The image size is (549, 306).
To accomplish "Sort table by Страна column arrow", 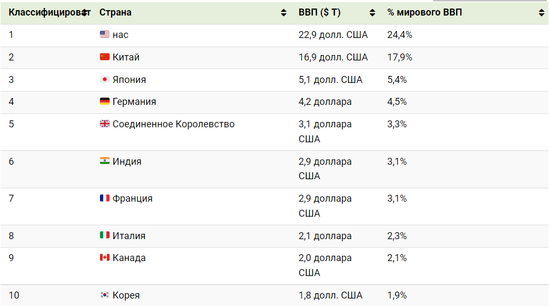I will pyautogui.click(x=283, y=13).
